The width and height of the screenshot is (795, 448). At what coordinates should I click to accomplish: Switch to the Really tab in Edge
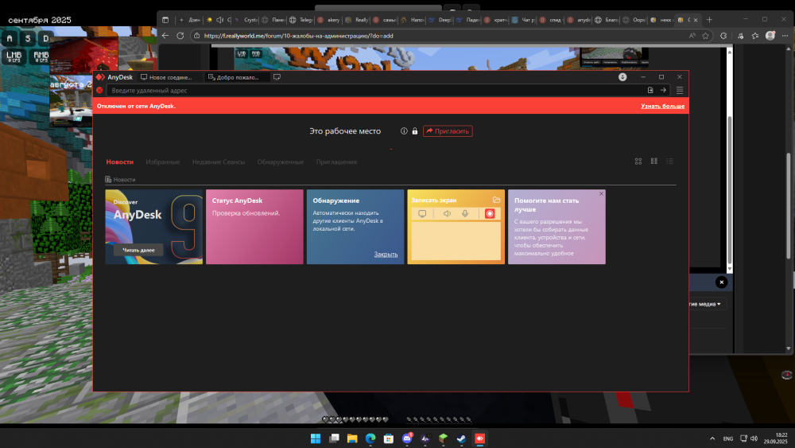tap(357, 20)
